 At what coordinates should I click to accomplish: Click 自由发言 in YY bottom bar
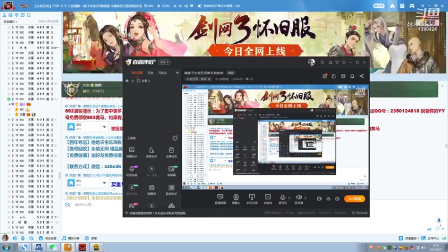[x=48, y=238]
